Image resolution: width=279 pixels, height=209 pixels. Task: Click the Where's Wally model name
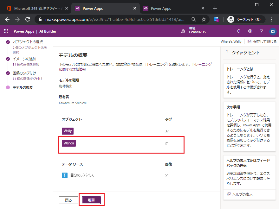231,41
